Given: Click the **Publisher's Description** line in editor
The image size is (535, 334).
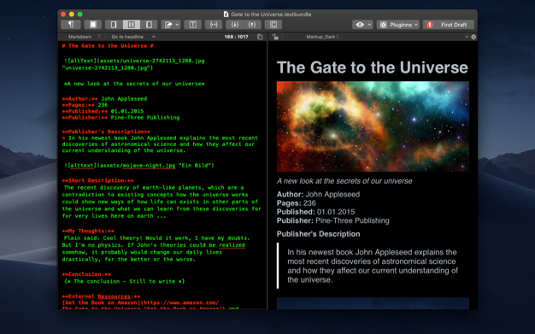Looking at the screenshot, I should pyautogui.click(x=106, y=132).
